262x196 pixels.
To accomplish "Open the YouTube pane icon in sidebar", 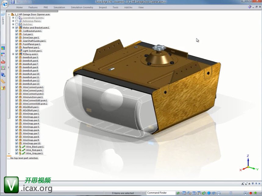I will pos(3,62).
